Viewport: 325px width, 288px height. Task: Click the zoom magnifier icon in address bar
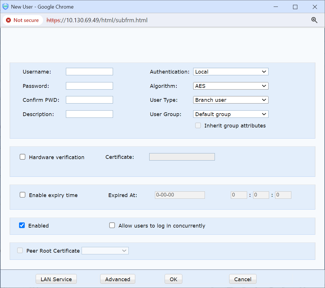314,20
